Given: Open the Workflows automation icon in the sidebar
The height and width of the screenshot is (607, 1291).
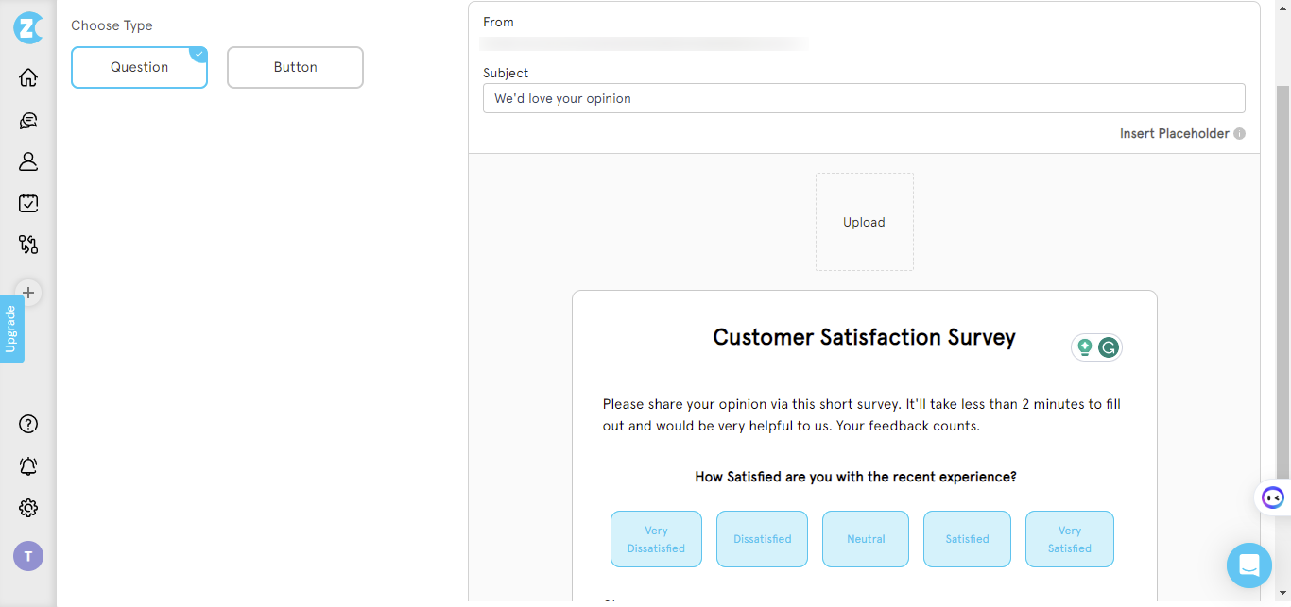Looking at the screenshot, I should tap(27, 244).
